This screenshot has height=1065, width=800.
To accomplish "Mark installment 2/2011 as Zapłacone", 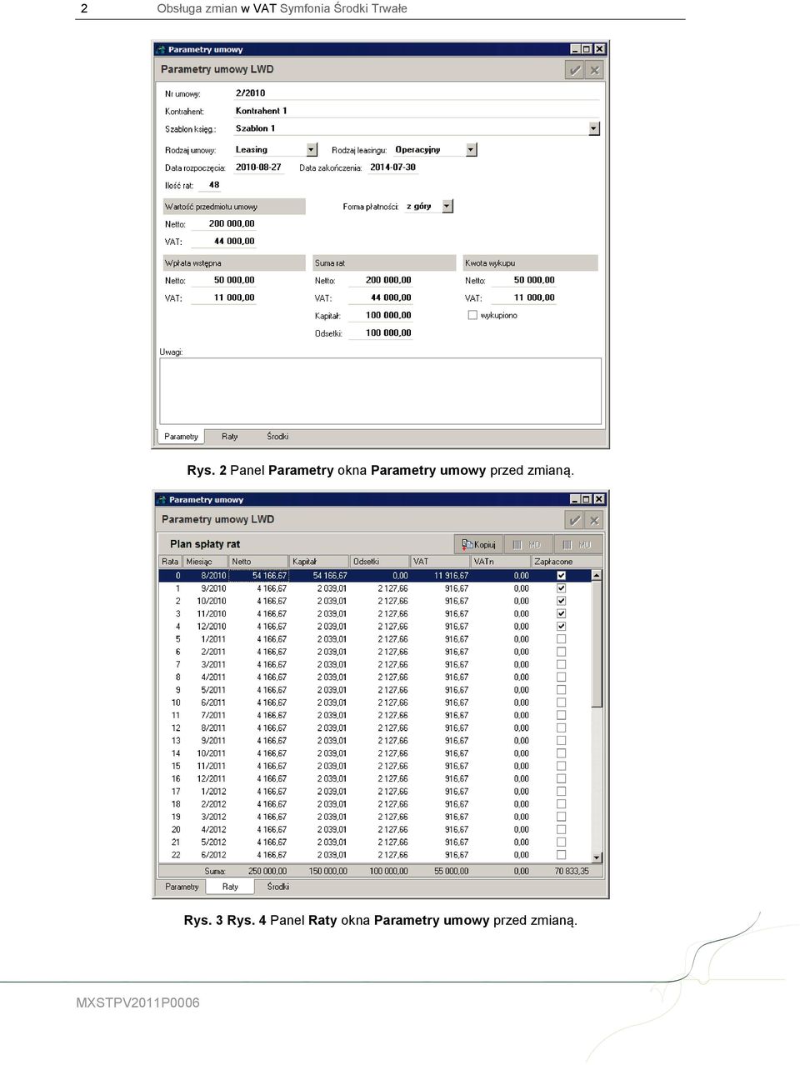I will 561,652.
